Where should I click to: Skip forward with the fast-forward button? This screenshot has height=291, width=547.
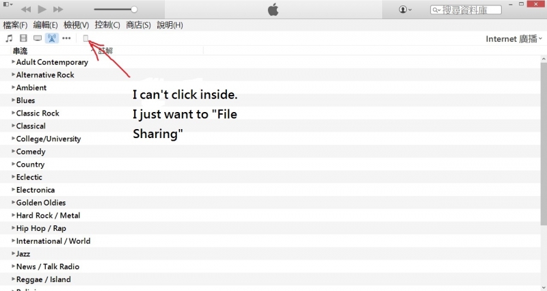58,10
